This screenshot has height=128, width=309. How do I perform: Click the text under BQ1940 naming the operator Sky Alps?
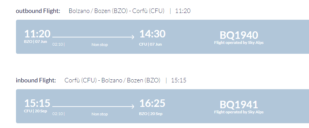point(239,43)
